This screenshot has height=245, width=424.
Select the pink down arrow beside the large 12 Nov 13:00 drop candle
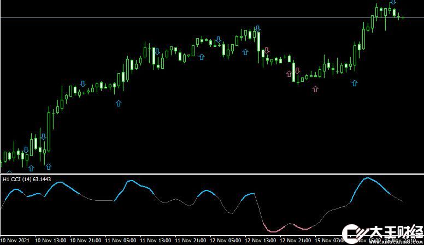pyautogui.click(x=267, y=50)
